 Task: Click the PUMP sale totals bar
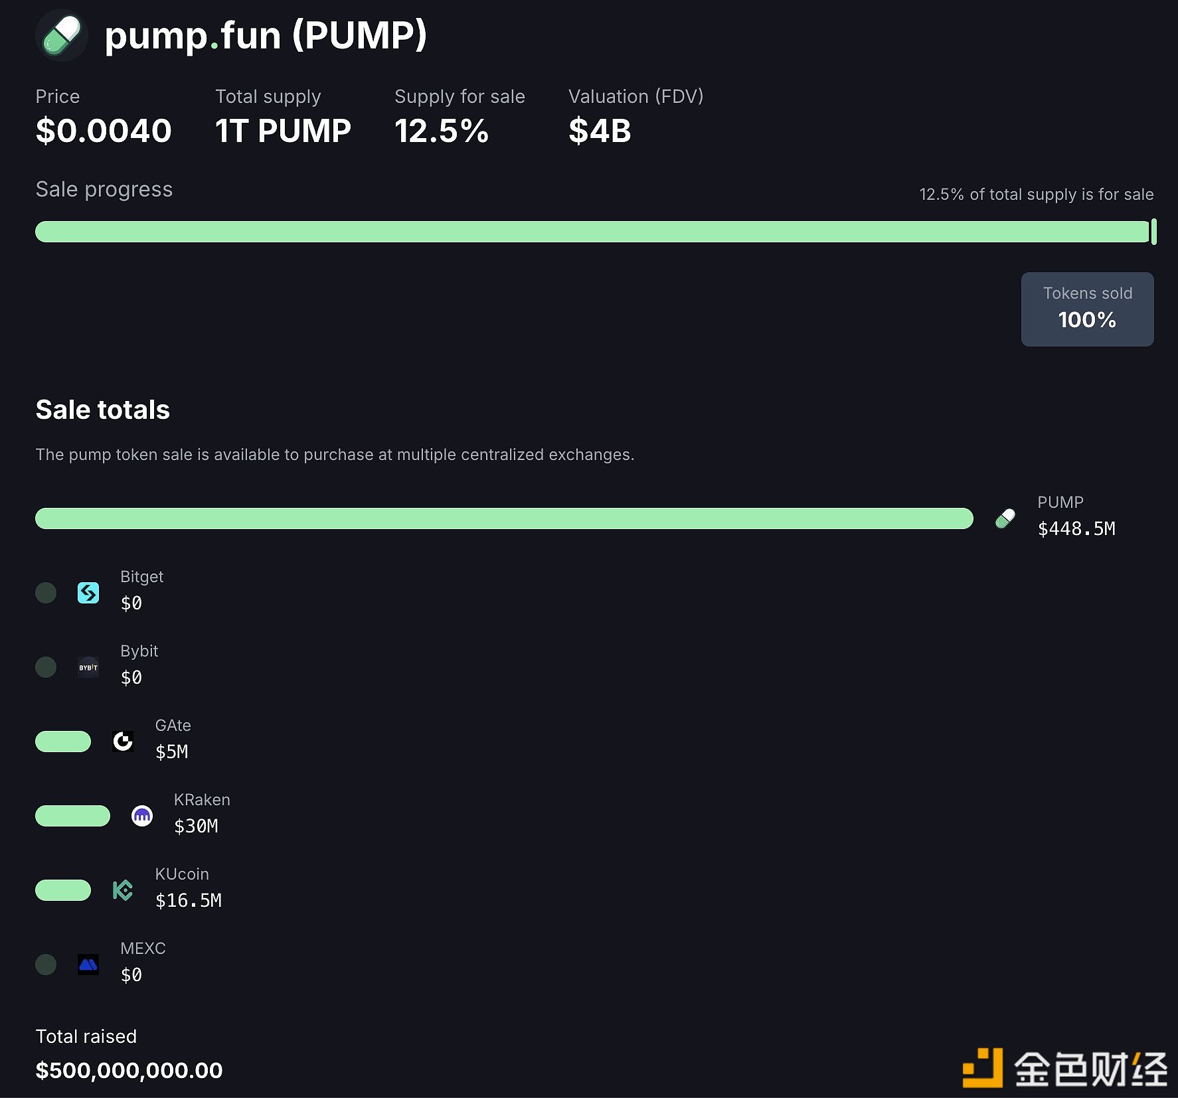503,518
